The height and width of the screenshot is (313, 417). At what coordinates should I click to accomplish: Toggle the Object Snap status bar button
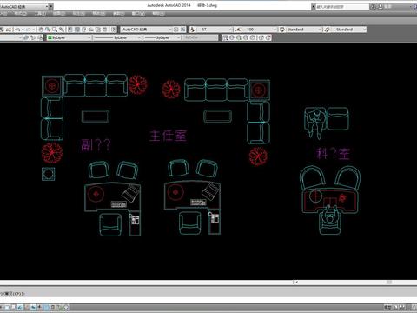33,307
